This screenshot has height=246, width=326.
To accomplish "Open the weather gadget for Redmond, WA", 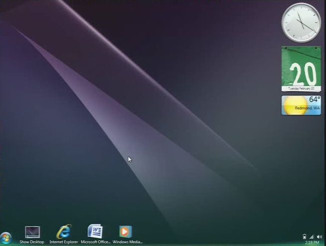I will (301, 105).
